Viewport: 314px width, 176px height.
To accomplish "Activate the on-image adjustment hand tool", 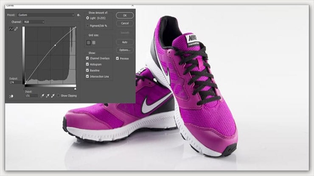I will click(11, 96).
